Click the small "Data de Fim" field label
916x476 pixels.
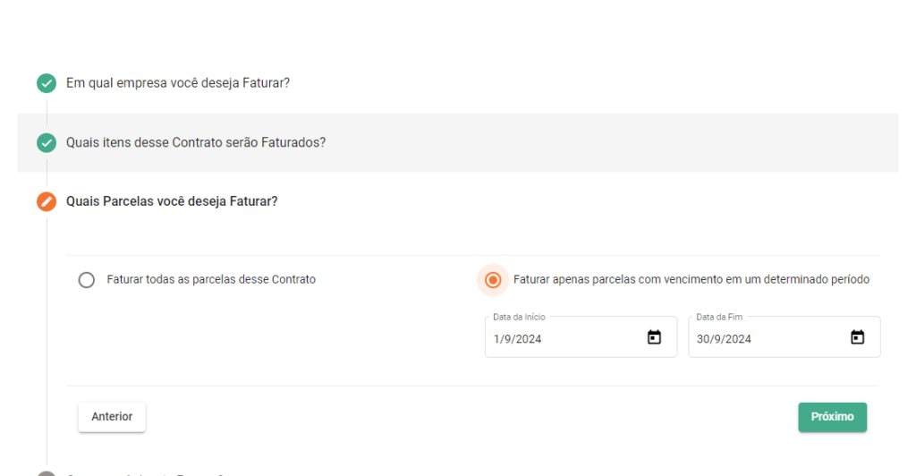tap(719, 317)
